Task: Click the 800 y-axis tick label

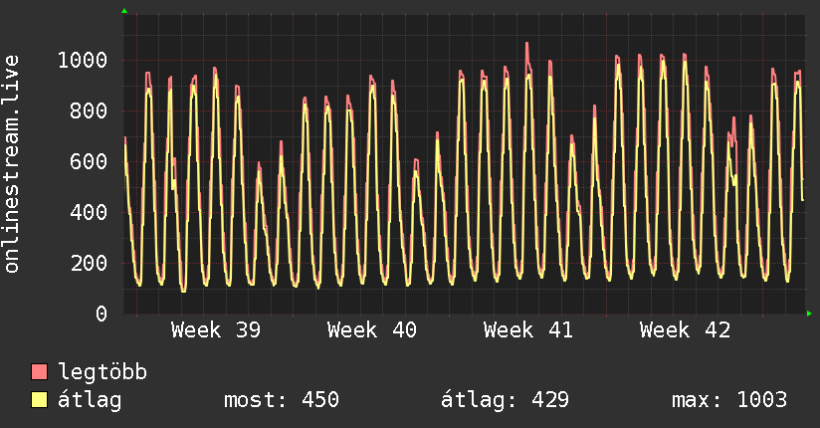Action: (x=89, y=110)
